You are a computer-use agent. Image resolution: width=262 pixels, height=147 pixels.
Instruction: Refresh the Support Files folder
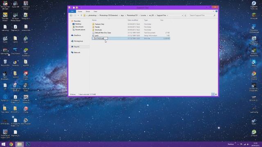185,16
